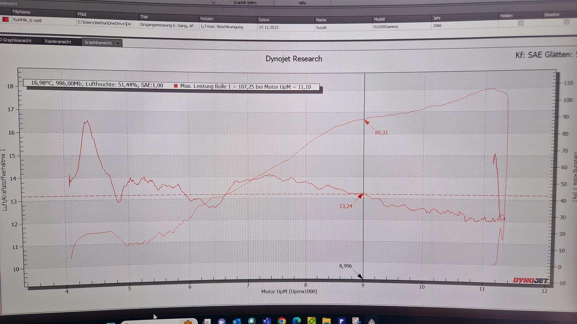Close the Graphikansicht tab with X
This screenshot has height=324, width=577.
tap(118, 43)
